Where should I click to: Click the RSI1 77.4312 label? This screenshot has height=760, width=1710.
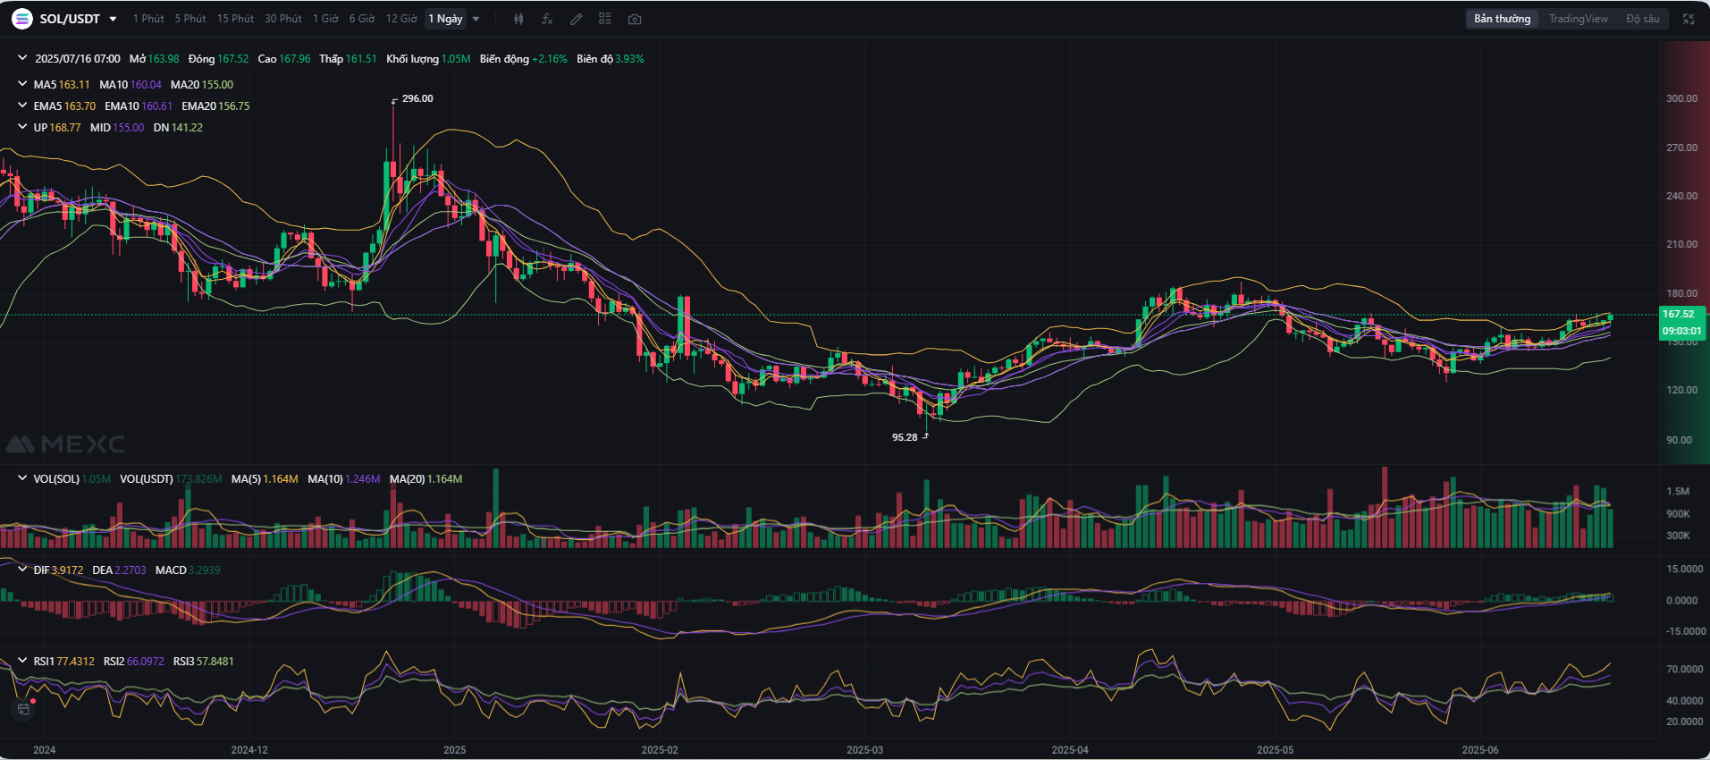click(63, 662)
